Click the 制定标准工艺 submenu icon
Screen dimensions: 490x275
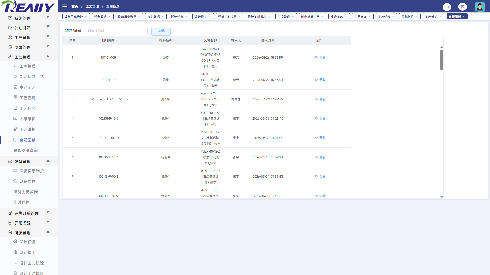pos(15,76)
